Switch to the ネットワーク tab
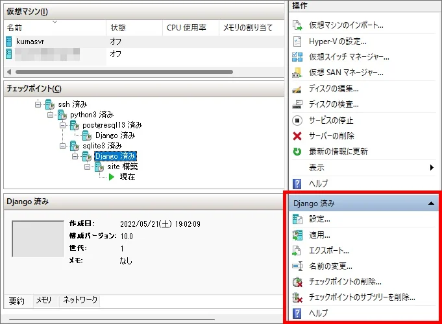The image size is (442, 324). point(80,301)
